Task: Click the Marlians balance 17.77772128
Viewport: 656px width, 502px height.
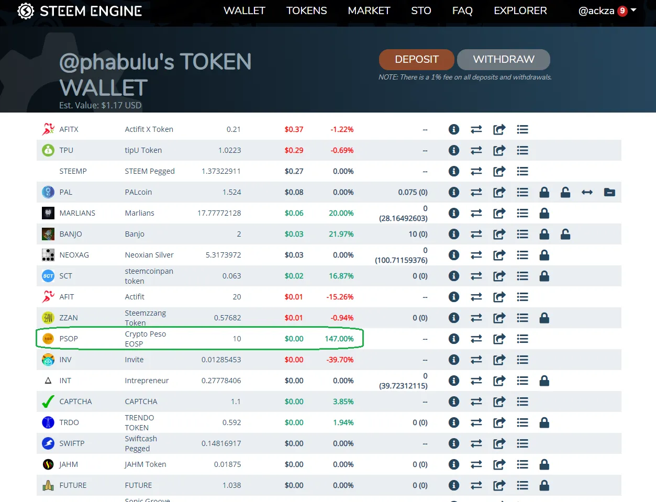Action: pyautogui.click(x=219, y=213)
